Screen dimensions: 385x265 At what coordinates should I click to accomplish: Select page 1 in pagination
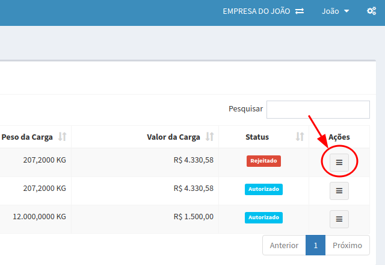(315, 245)
